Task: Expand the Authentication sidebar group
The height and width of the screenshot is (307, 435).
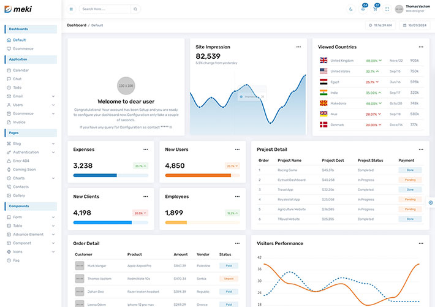Action: [x=53, y=152]
